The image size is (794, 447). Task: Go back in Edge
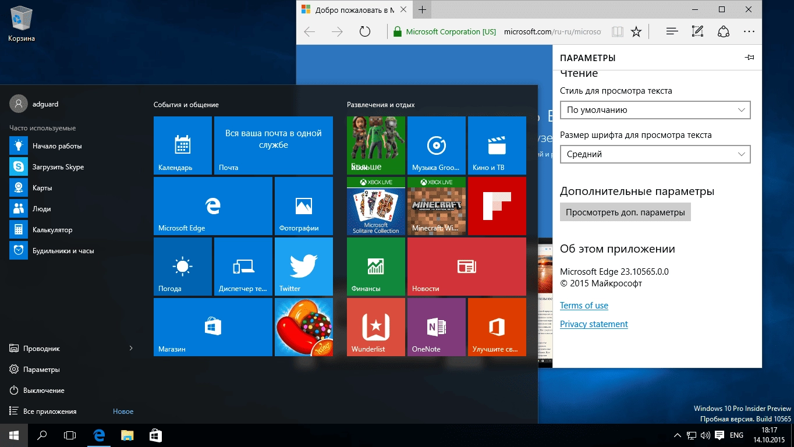pos(310,31)
